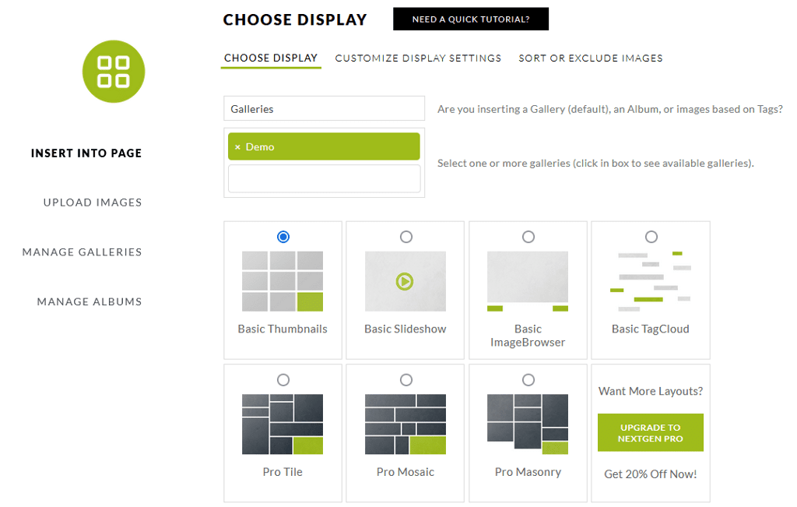797x507 pixels.
Task: Click the Pro Masonry layout preview image
Action: click(x=528, y=424)
